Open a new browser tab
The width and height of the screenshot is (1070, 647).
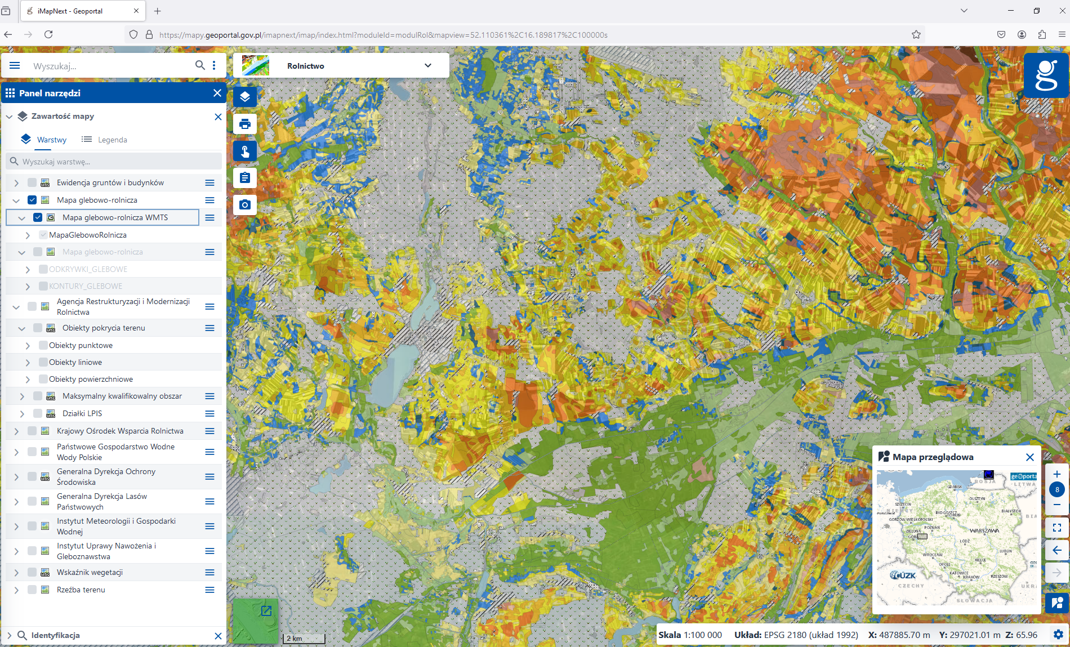click(x=158, y=11)
